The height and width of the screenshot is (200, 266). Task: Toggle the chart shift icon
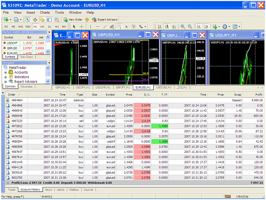pyautogui.click(x=206, y=27)
